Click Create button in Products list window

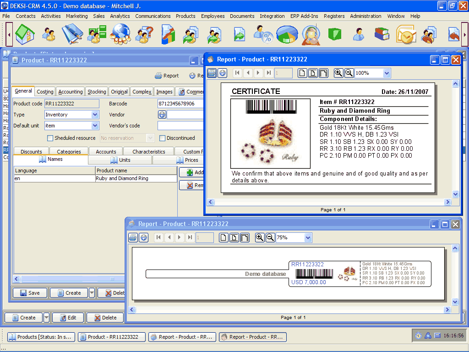point(24,317)
